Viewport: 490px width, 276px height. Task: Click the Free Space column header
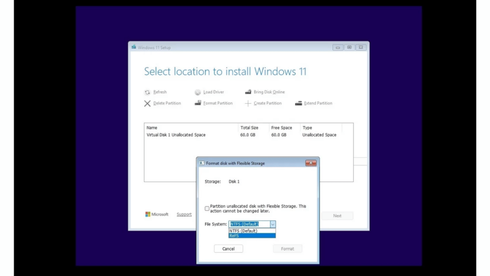(280, 127)
